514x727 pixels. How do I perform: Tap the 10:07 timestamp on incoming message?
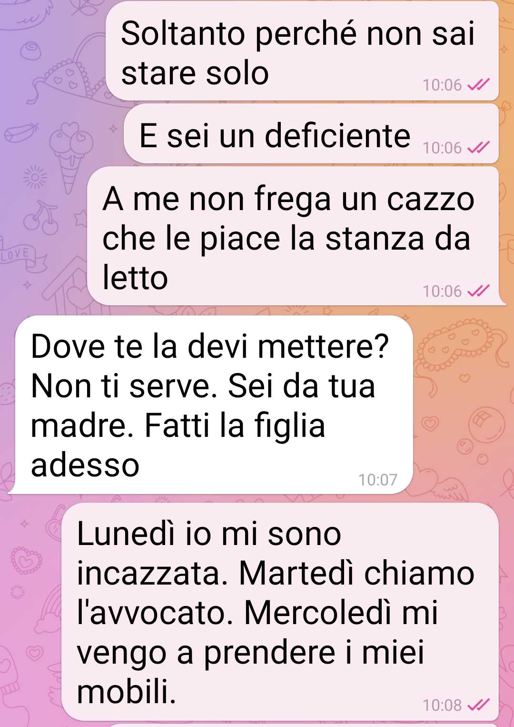tap(378, 479)
